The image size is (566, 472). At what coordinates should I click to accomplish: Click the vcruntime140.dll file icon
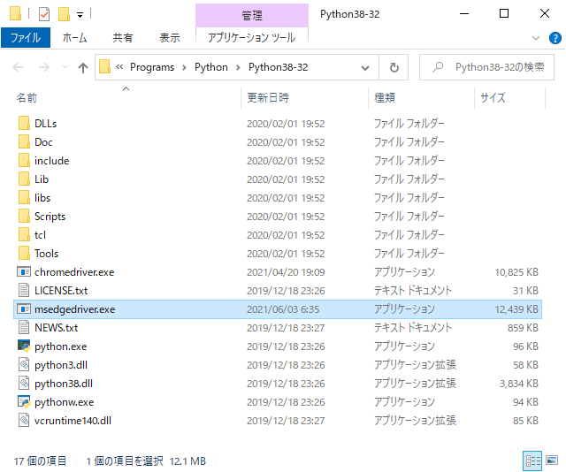pos(24,421)
